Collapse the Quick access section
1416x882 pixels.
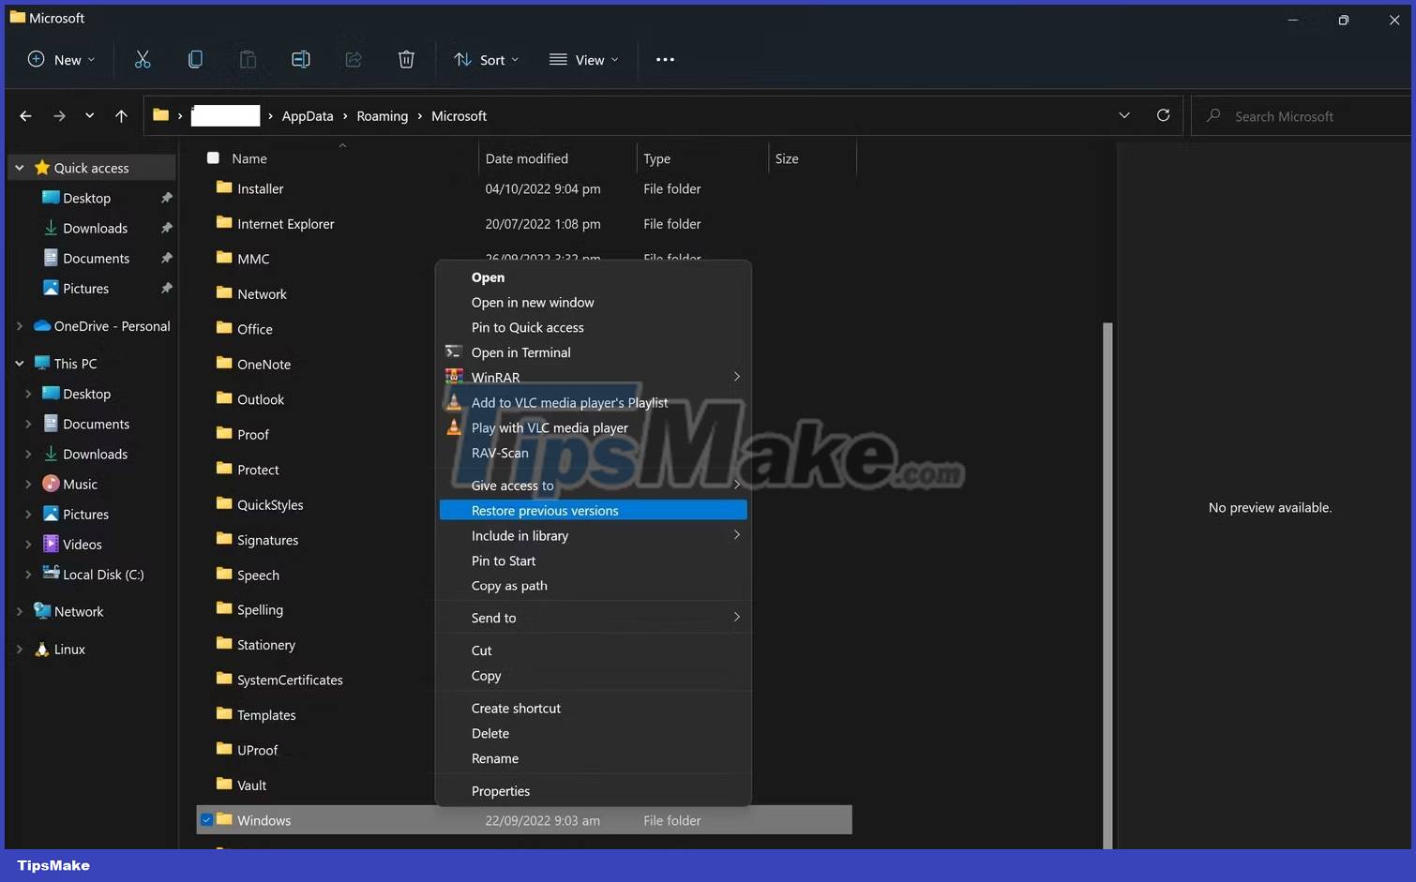point(19,167)
